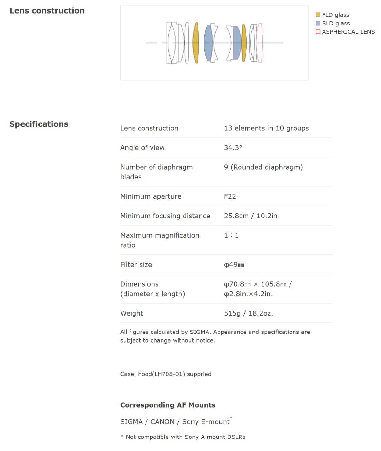The image size is (381, 451).
Task: Select the "Specifications" section heading
Action: click(x=39, y=124)
